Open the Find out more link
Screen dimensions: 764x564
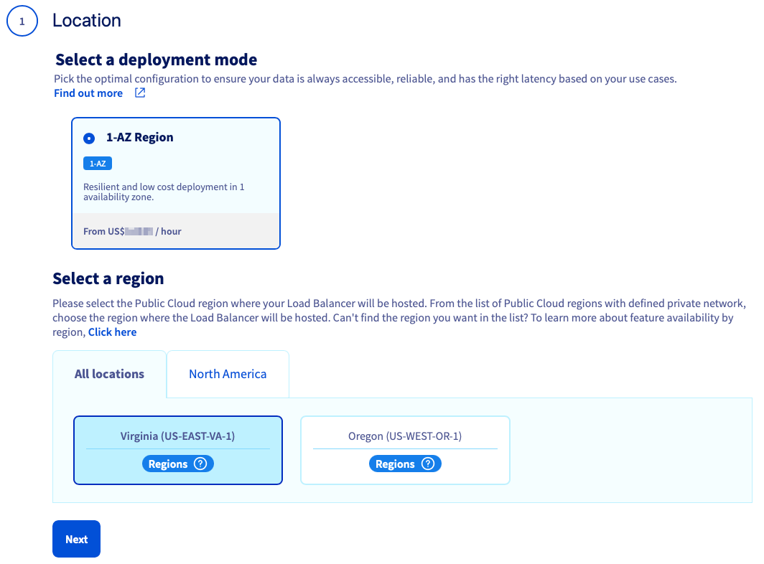(x=88, y=93)
